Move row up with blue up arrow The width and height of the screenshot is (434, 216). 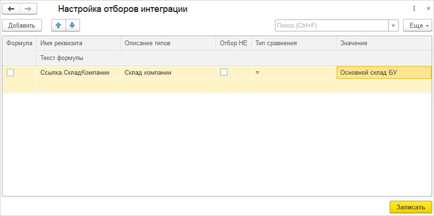coord(59,26)
